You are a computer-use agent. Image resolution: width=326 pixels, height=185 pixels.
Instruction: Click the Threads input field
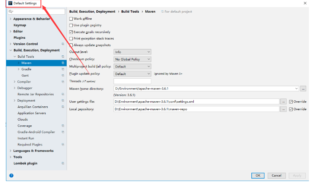pos(132,81)
